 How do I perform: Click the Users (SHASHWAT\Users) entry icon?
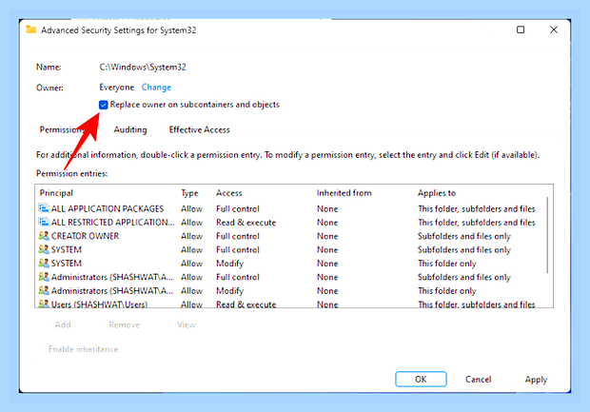pos(44,304)
